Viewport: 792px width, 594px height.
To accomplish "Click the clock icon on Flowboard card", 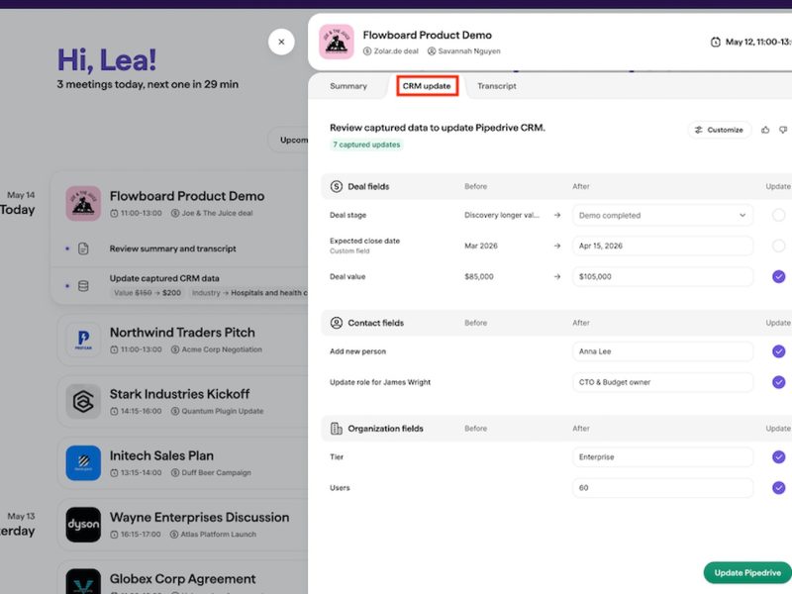I will coord(114,213).
